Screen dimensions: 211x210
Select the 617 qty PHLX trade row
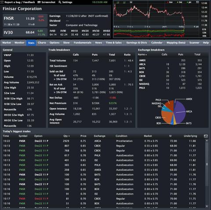pyautogui.click(x=103, y=155)
